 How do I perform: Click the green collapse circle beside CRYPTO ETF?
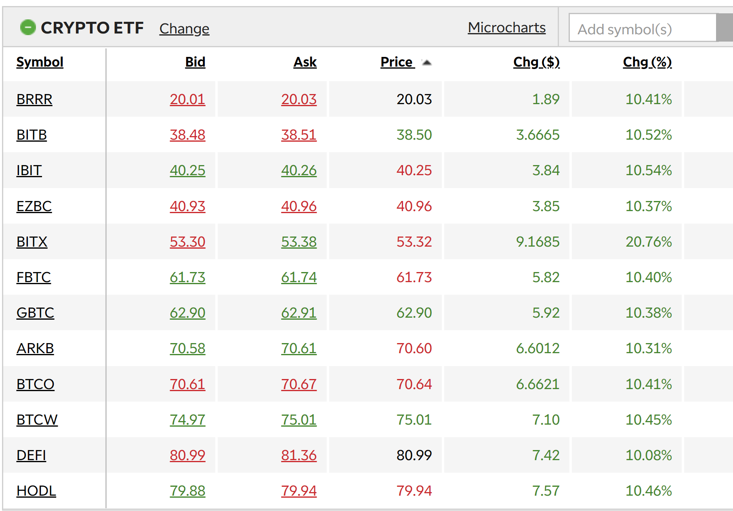point(28,27)
